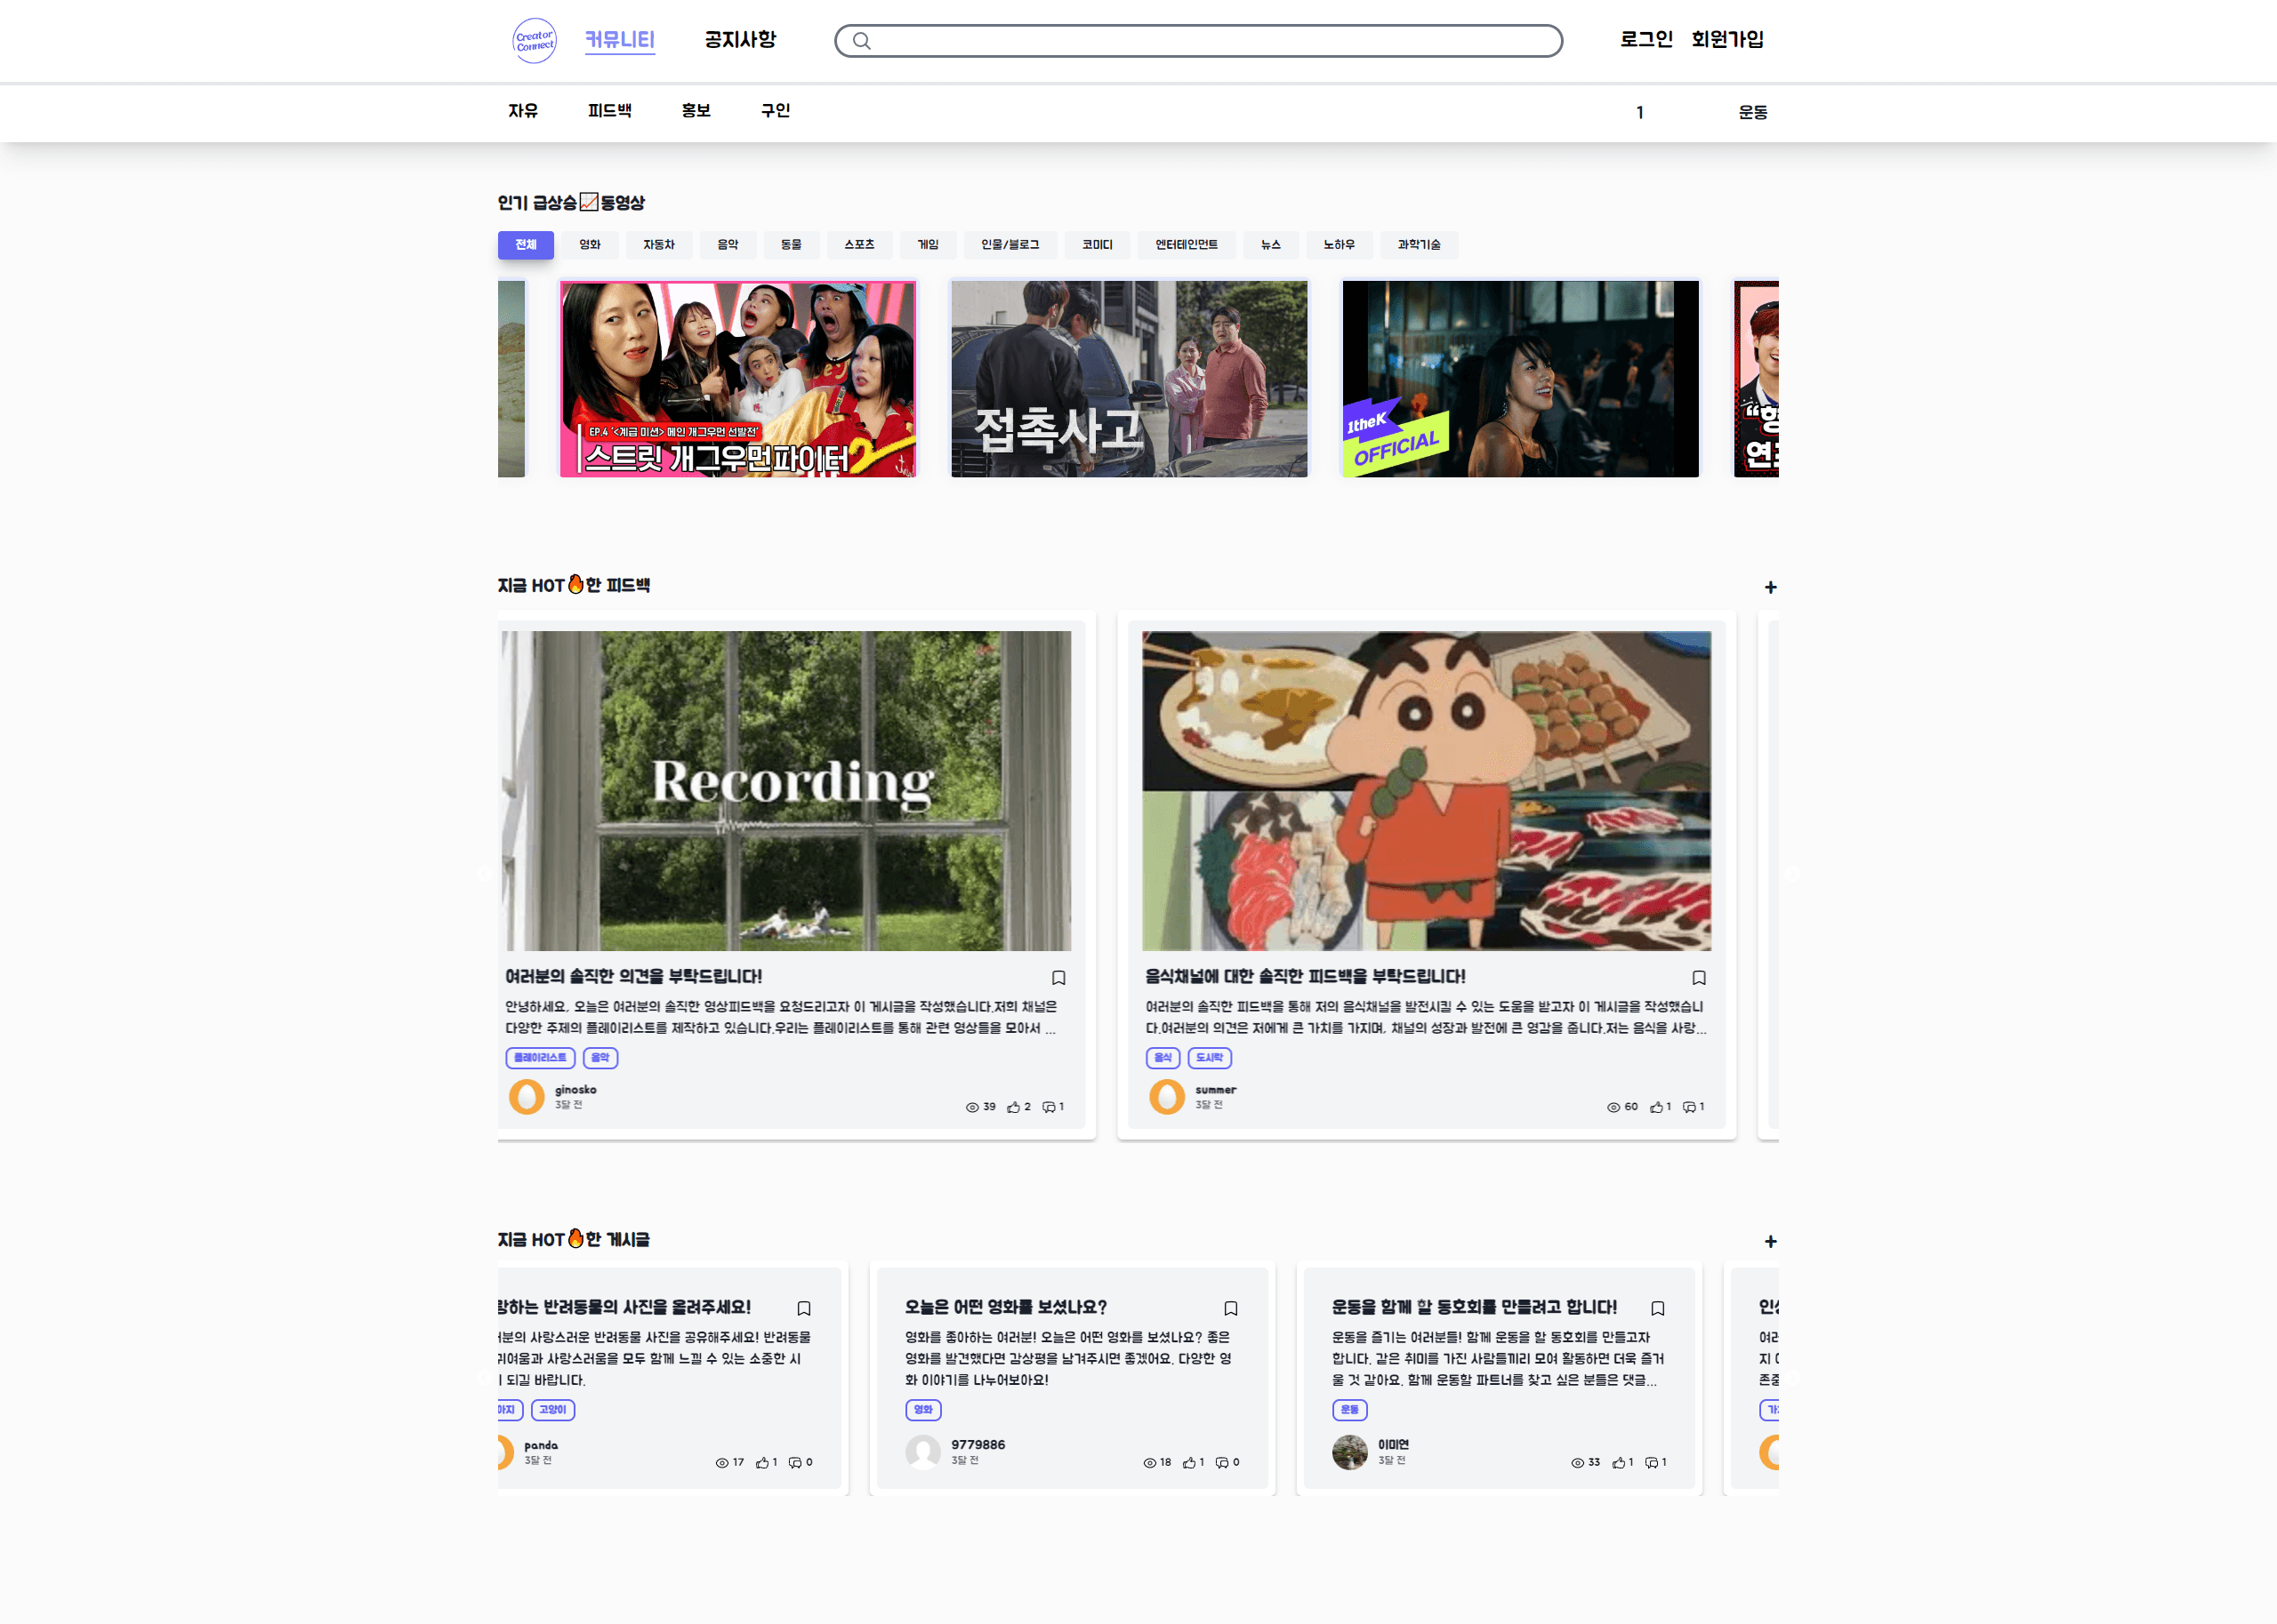Click the 회원가입 link
Screen dimensions: 2277x1624
[1726, 40]
